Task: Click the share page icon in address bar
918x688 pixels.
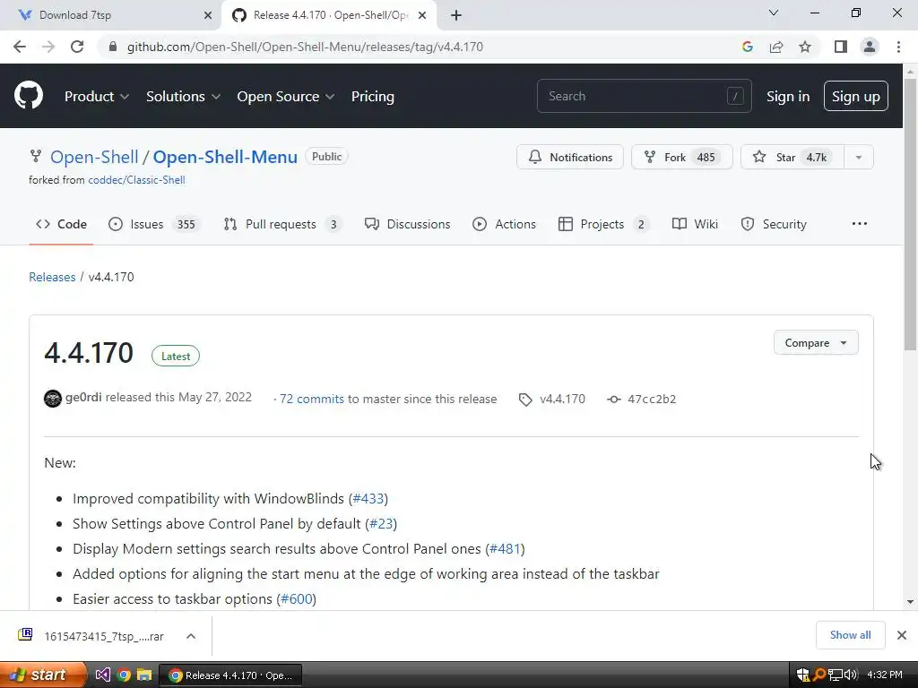Action: click(x=776, y=47)
